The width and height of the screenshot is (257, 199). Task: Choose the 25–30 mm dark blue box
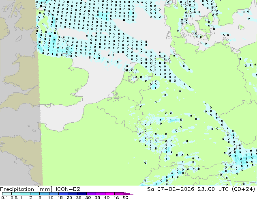click(82, 194)
